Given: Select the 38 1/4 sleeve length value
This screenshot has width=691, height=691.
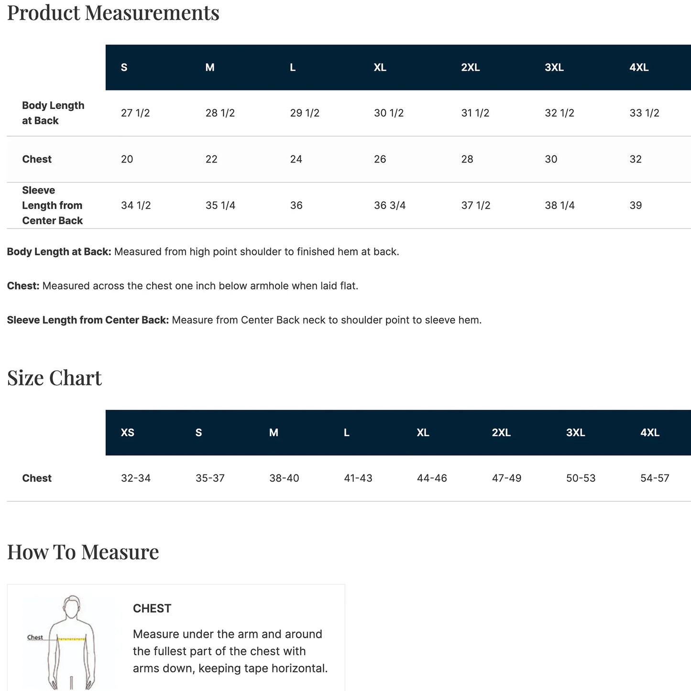Looking at the screenshot, I should point(559,205).
